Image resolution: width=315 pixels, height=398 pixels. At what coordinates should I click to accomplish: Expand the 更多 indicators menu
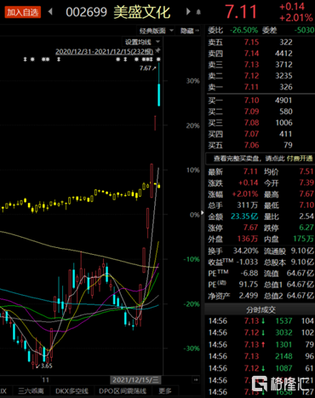click(x=165, y=391)
